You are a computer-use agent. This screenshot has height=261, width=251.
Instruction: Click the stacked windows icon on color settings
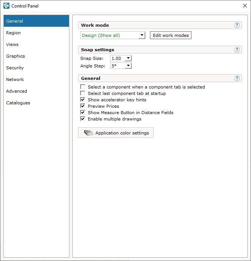89,133
